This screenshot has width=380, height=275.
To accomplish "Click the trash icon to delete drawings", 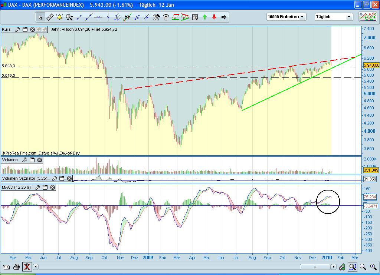I will (167, 17).
